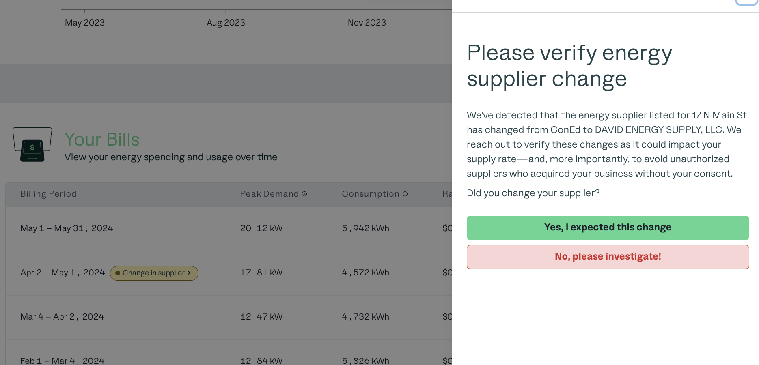Select the Consumption column header
The image size is (759, 365).
pyautogui.click(x=371, y=194)
